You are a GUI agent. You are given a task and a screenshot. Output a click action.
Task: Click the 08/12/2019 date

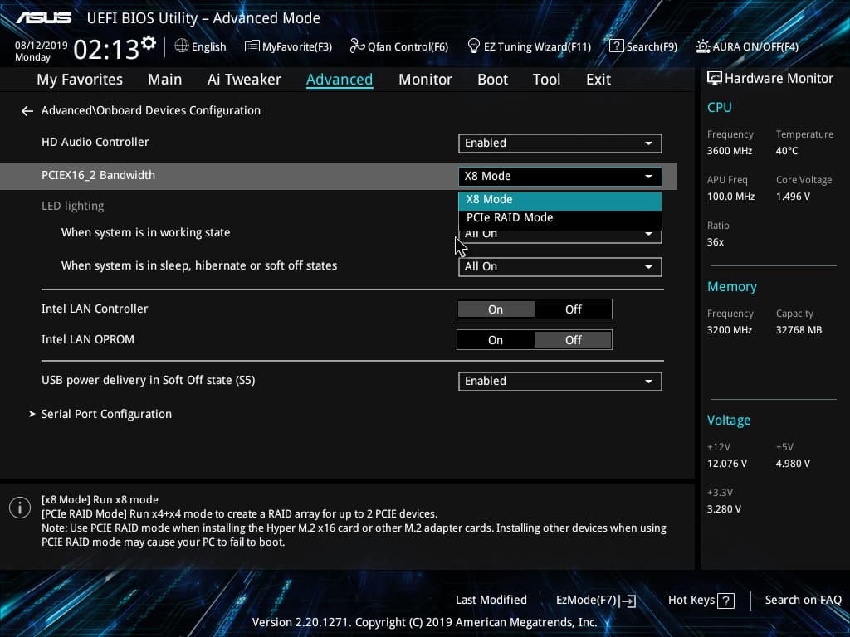42,46
